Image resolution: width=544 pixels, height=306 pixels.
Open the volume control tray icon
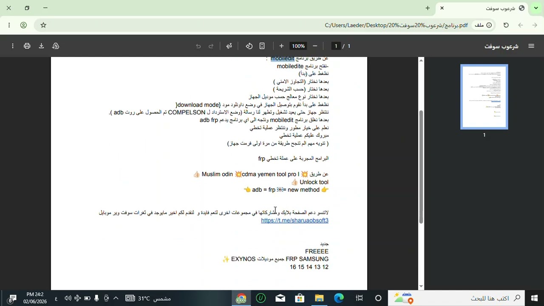pos(68,298)
